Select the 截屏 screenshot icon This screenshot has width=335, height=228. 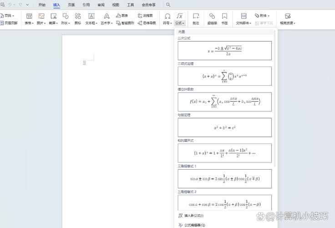coord(53,16)
